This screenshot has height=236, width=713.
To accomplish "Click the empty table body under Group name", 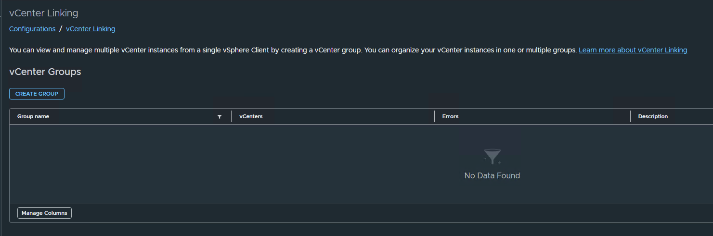I will (120, 164).
